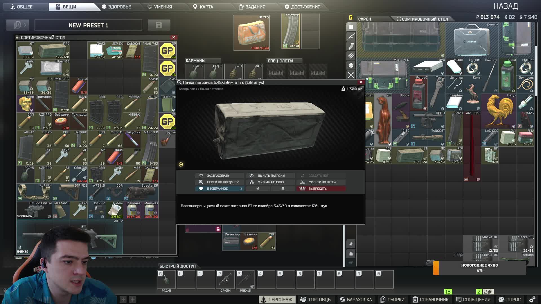
Task: Toggle the pin icon beside the stash
Action: point(351,244)
